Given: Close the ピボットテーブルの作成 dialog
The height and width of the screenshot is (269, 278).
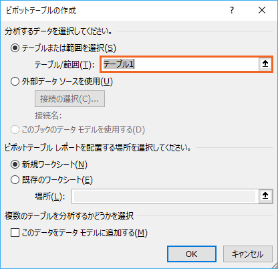Looking at the screenshot, I should click(262, 10).
